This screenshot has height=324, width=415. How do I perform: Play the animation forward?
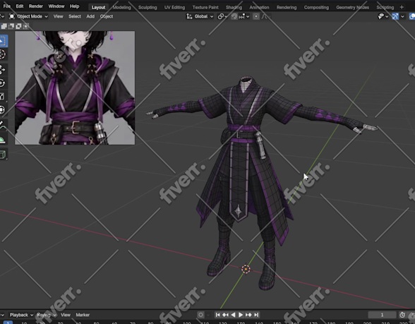click(241, 315)
